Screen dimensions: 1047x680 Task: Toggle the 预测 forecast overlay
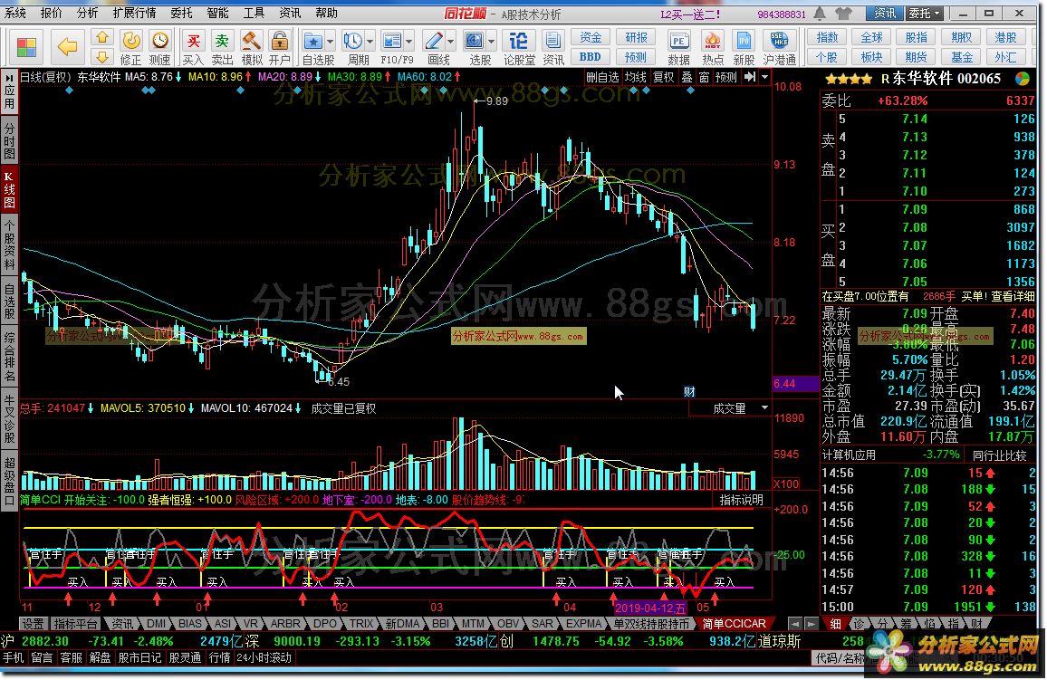pos(725,77)
